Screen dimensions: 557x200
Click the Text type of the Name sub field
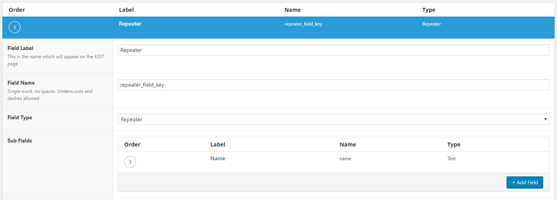pyautogui.click(x=451, y=159)
